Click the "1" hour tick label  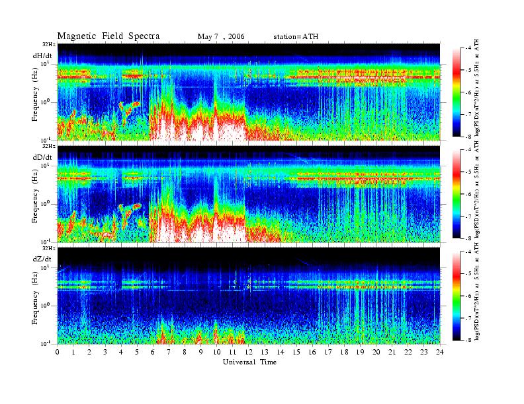coord(73,352)
